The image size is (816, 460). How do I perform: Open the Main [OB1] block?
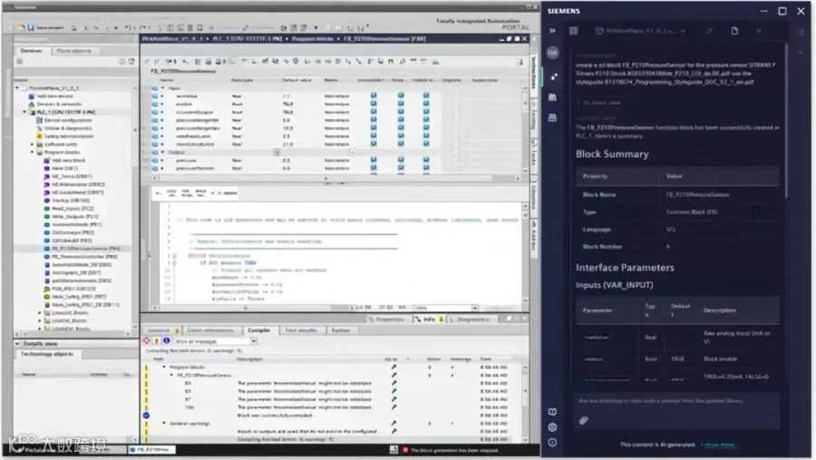pos(61,168)
